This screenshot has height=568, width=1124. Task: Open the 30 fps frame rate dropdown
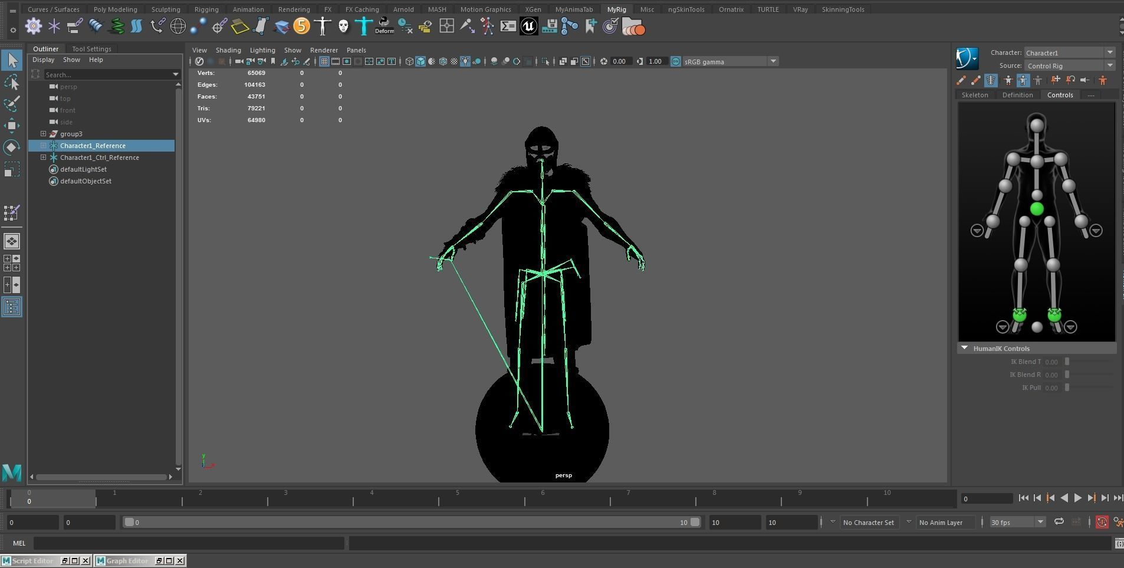(1040, 522)
